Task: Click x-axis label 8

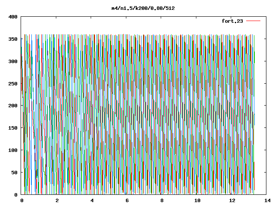Action: (x=162, y=200)
